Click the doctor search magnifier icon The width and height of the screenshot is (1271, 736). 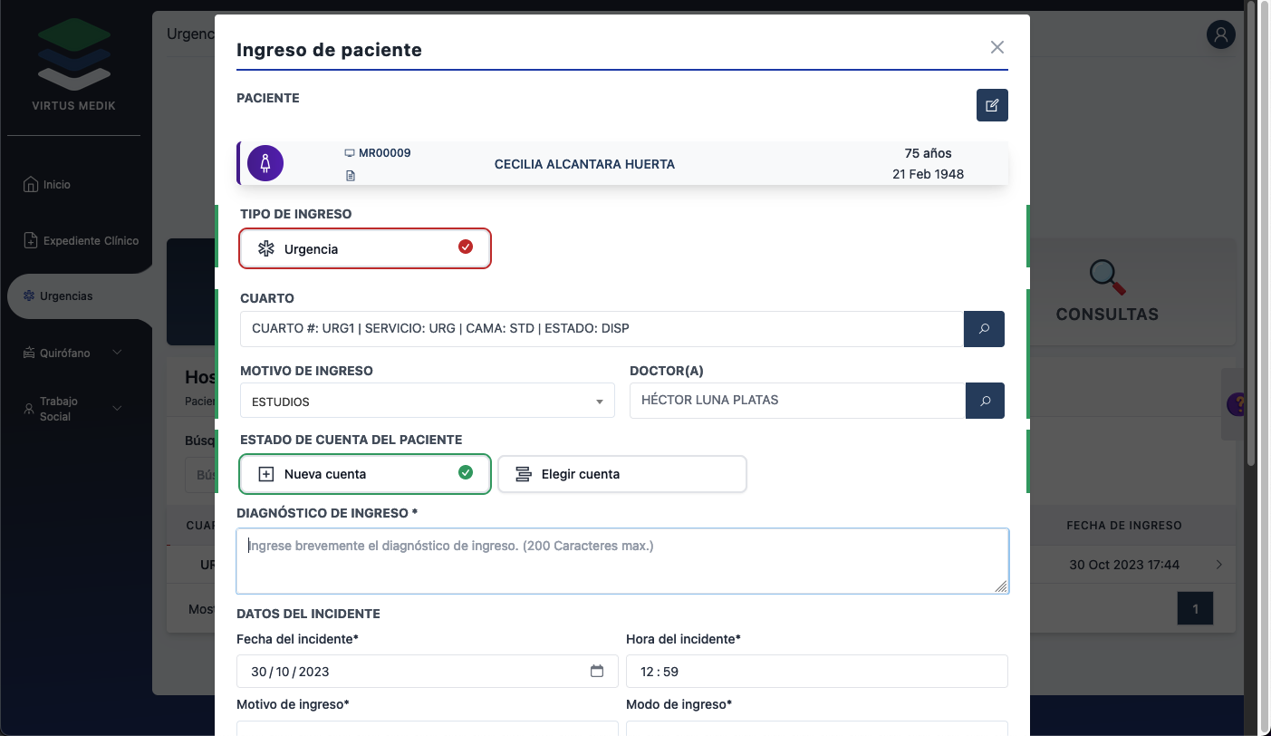click(985, 401)
